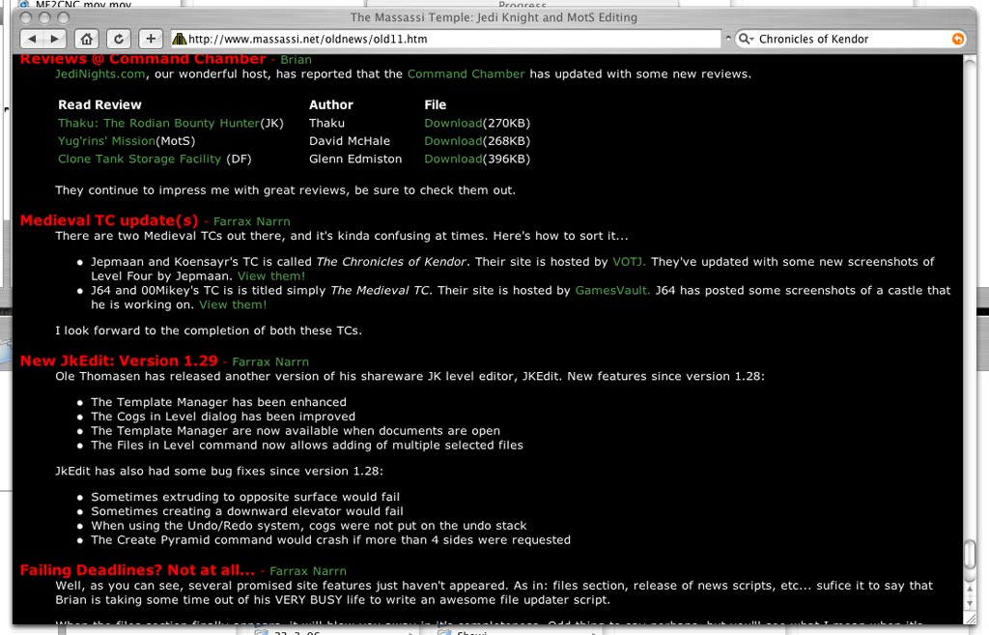Open Clone Tank Storage Facility review
Viewport: 989px width, 635px height.
tap(139, 159)
